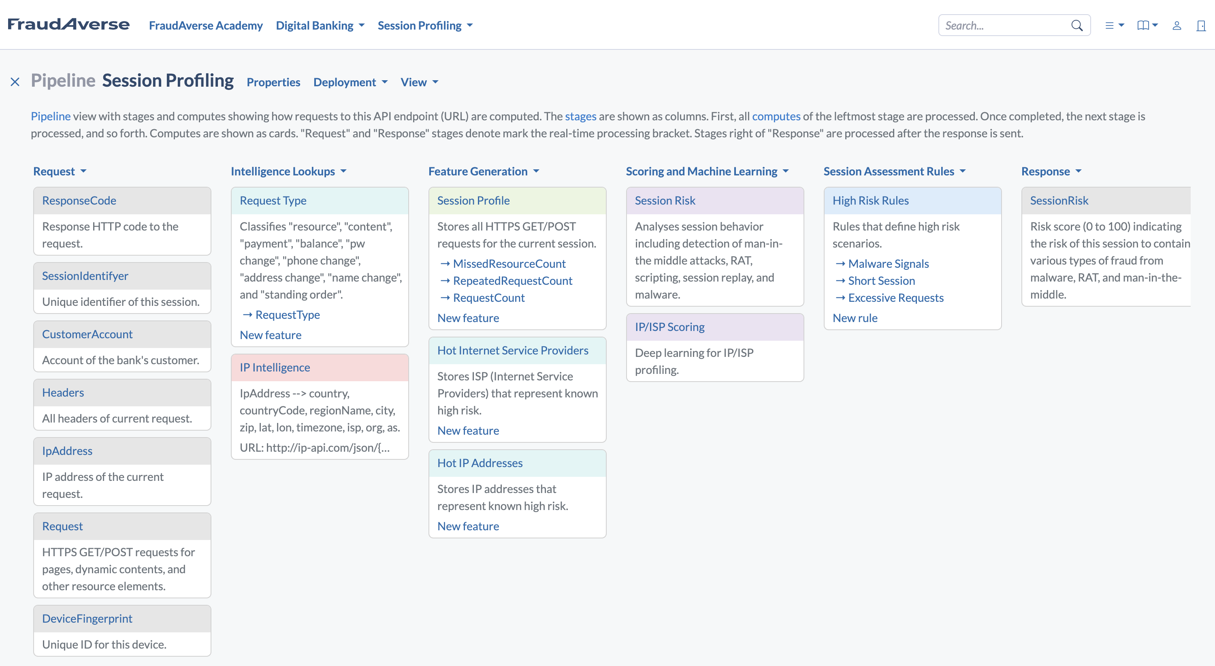
Task: Add New feature under Hot IP Addresses
Action: pos(468,526)
